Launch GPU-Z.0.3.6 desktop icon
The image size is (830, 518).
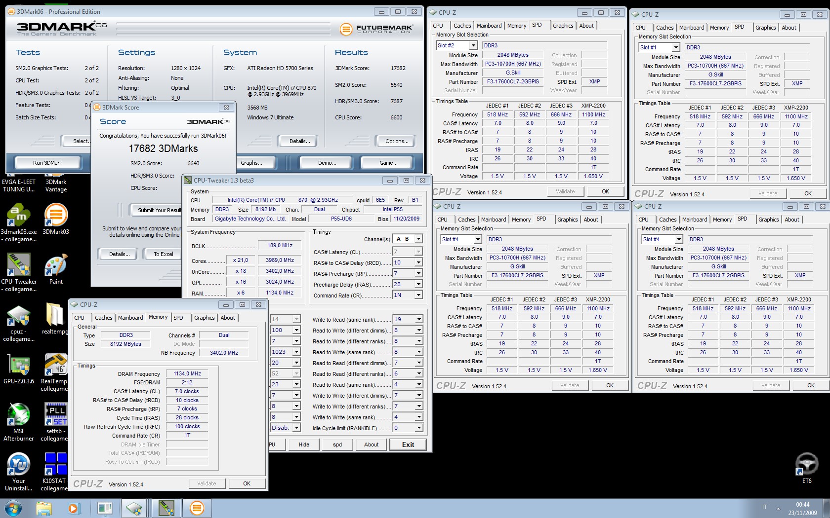click(19, 369)
